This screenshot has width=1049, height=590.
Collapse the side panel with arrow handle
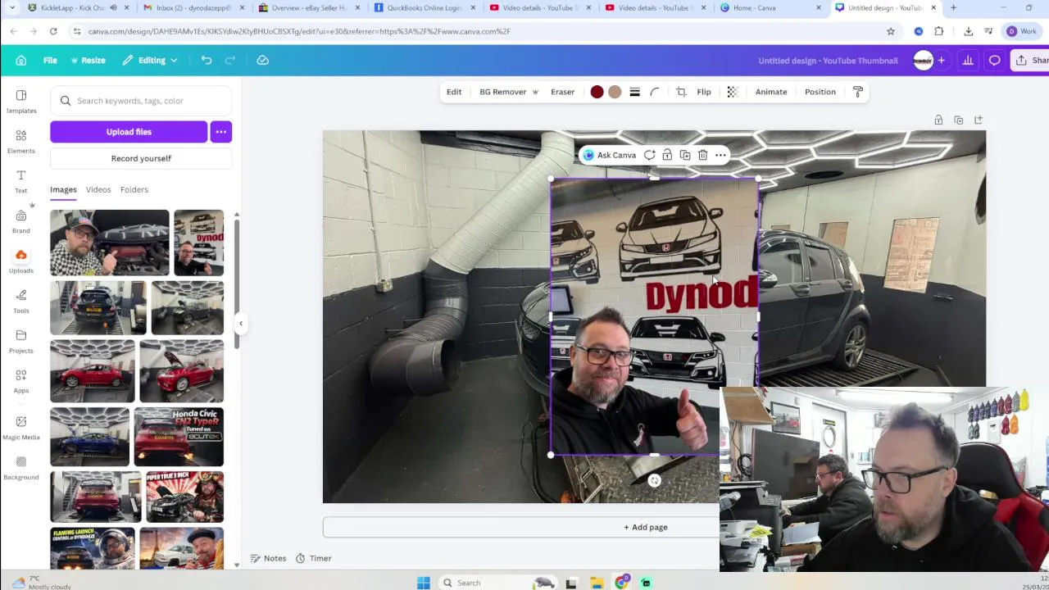click(241, 323)
